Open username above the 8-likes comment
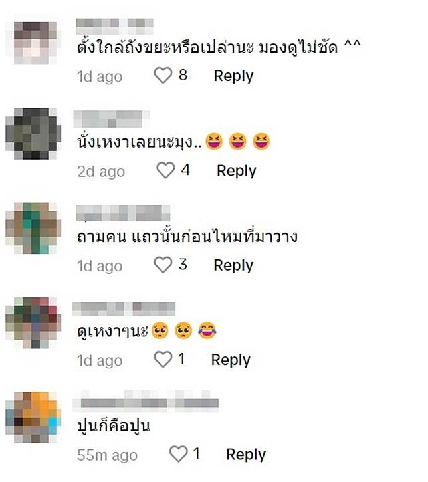The image size is (428, 482). point(114,26)
